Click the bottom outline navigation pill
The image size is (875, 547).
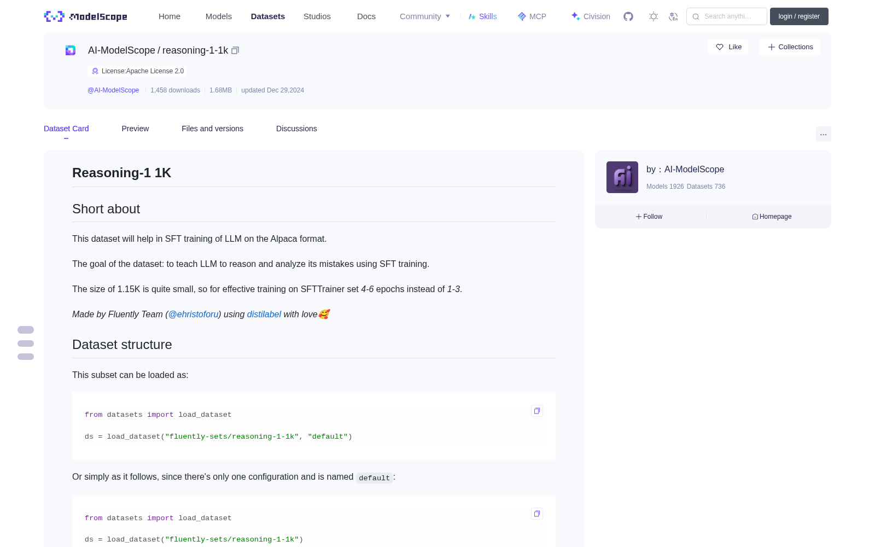(26, 357)
